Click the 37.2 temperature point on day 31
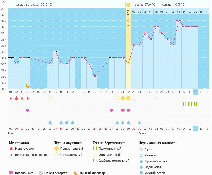The image size is (212, 175). click(179, 21)
